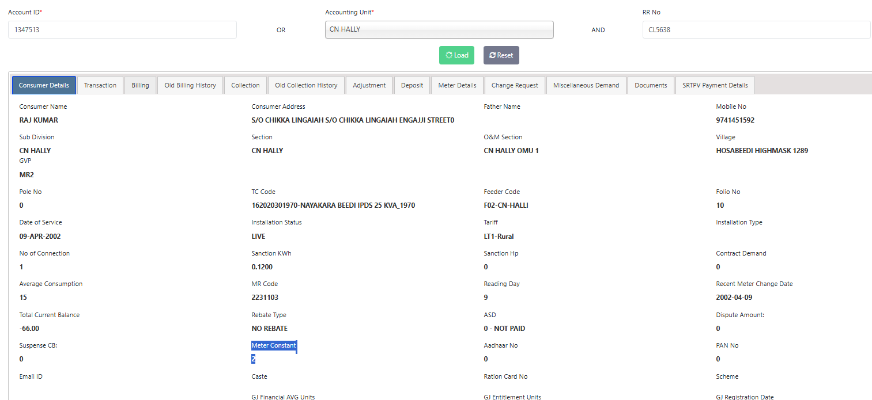Open the Accounting Unit combo box
This screenshot has height=400, width=872.
point(439,30)
